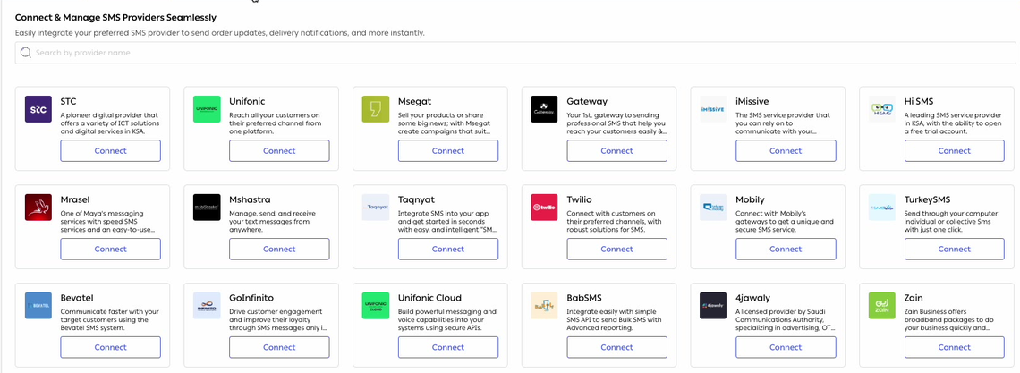This screenshot has width=1020, height=373.
Task: Click the Mobily card title text
Action: (750, 199)
